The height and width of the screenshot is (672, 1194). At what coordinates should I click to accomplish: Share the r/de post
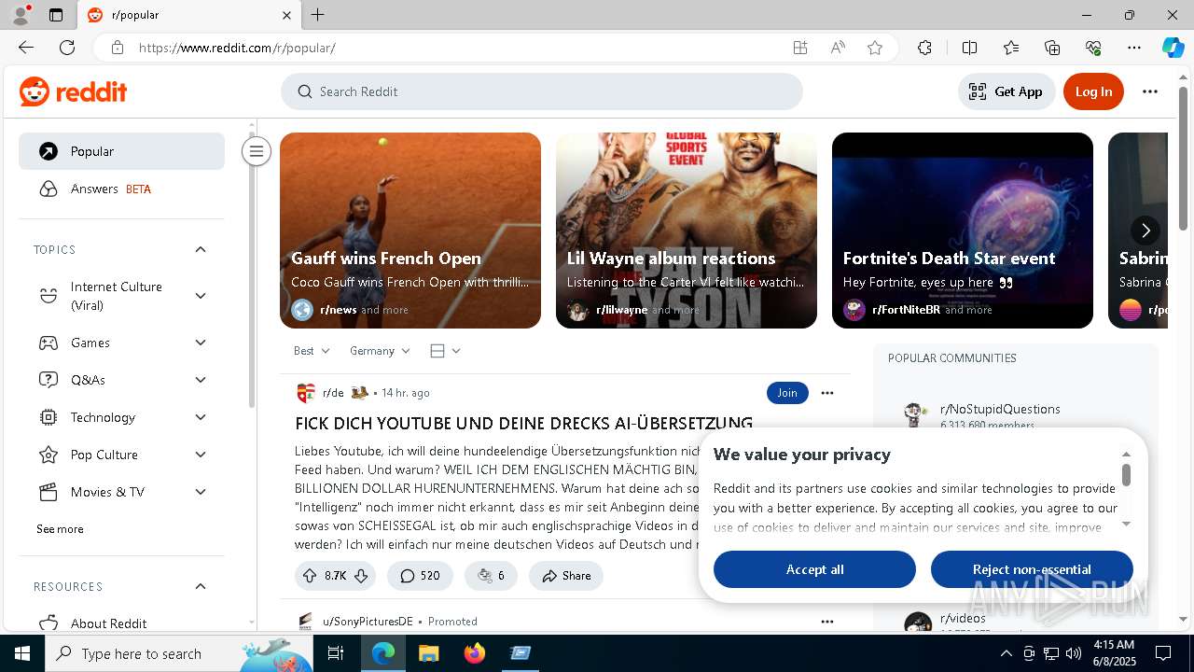(566, 576)
